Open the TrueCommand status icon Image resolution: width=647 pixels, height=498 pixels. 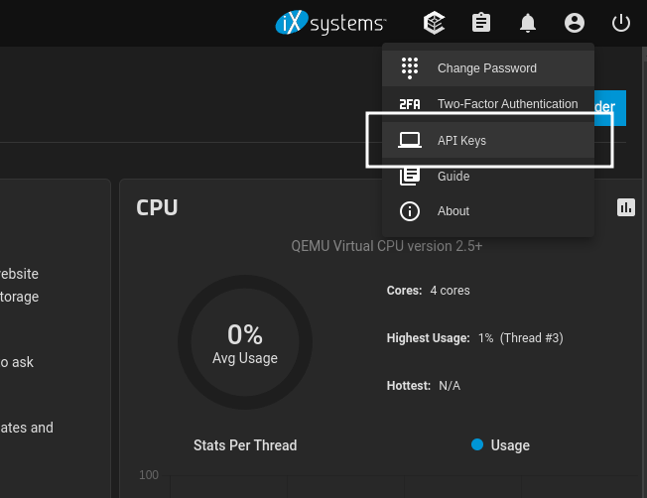(x=433, y=23)
